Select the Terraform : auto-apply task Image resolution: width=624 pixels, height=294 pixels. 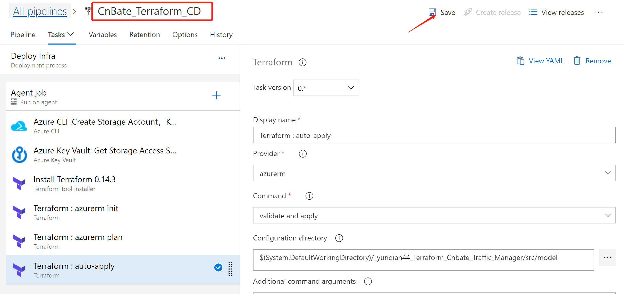coord(123,270)
